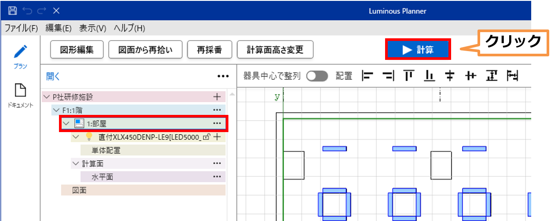The width and height of the screenshot is (551, 221).
Task: Click the align left edges icon
Action: click(367, 76)
